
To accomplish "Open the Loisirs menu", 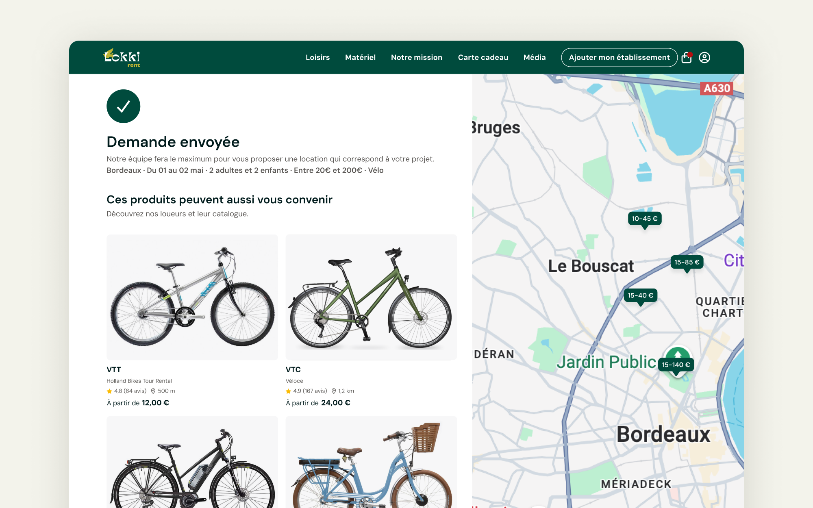I will tap(317, 58).
